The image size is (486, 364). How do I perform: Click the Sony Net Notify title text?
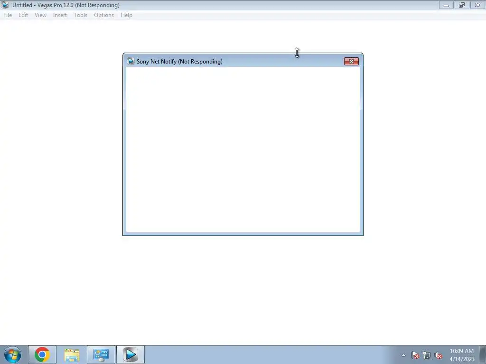[x=179, y=61]
